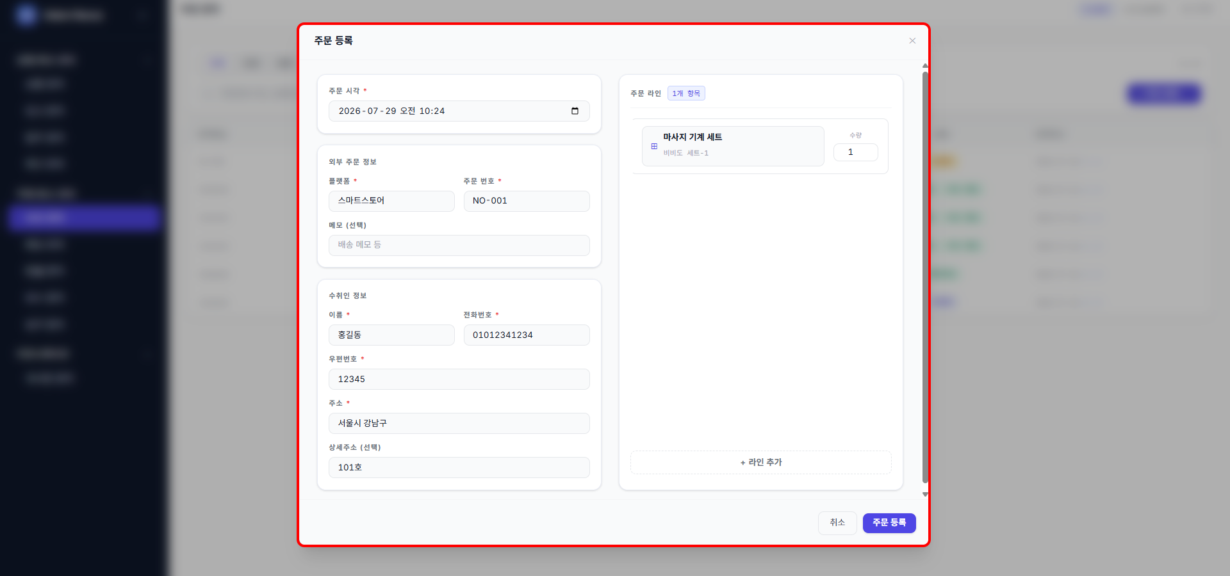The height and width of the screenshot is (576, 1230).
Task: Click the scrollbar up arrow in the dialog
Action: click(x=925, y=66)
